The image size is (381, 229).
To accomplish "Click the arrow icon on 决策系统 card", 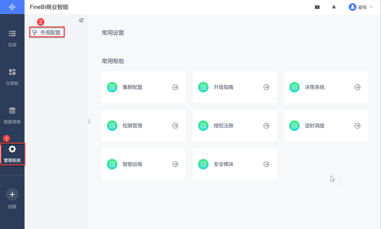I will pos(358,87).
